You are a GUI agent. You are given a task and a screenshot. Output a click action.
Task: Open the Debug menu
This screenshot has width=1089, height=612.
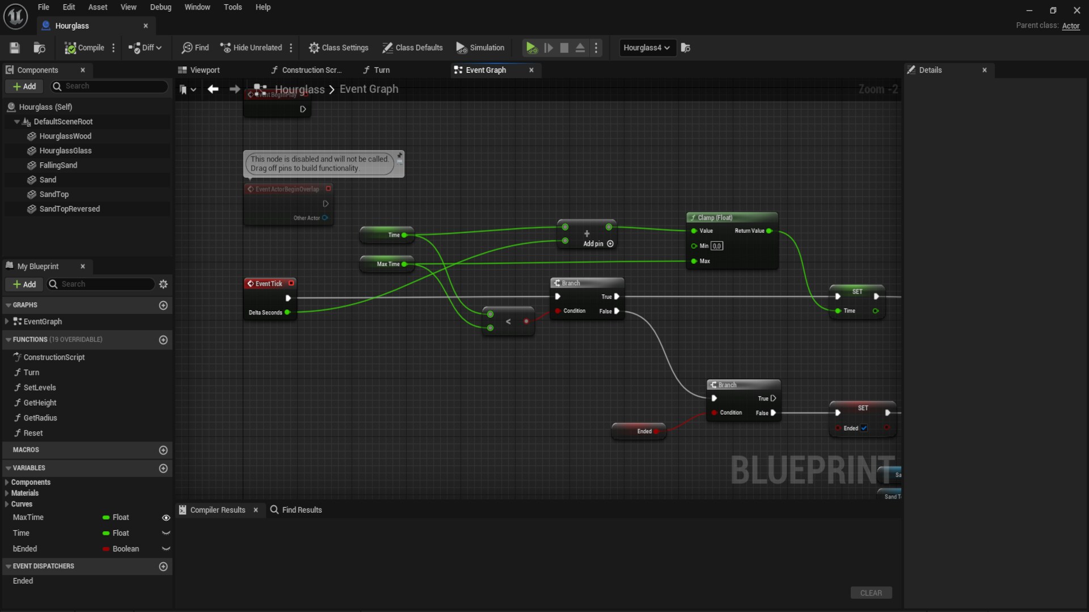point(161,7)
